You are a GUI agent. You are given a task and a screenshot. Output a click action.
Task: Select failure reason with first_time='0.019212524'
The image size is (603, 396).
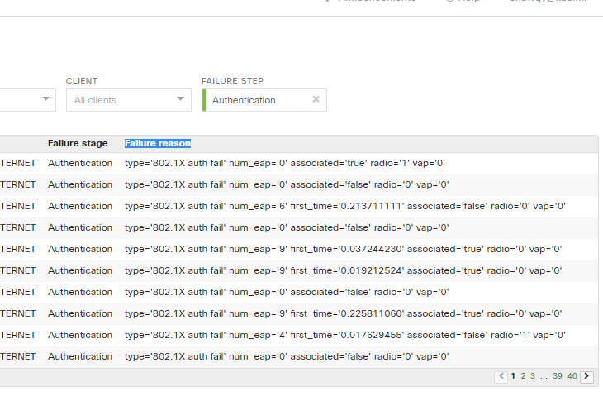(343, 270)
